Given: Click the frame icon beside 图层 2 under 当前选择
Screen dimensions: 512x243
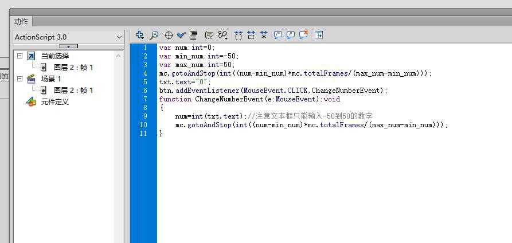Looking at the screenshot, I should (x=44, y=68).
